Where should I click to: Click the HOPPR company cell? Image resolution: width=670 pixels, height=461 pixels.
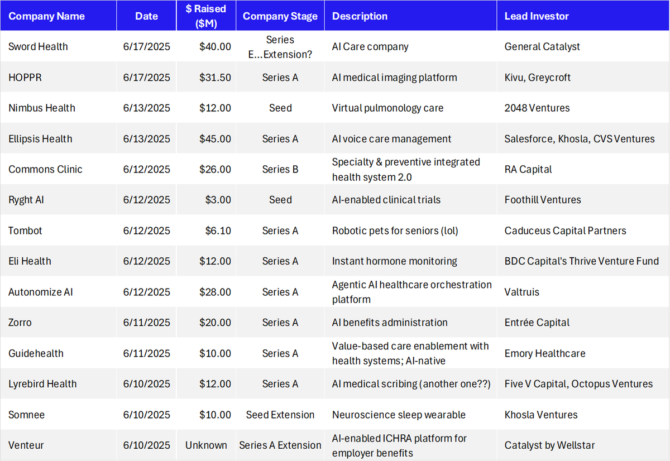point(58,77)
